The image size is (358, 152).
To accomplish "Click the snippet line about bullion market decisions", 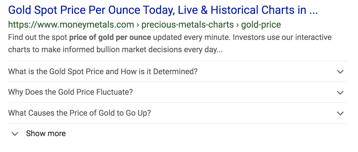I will click(115, 49).
